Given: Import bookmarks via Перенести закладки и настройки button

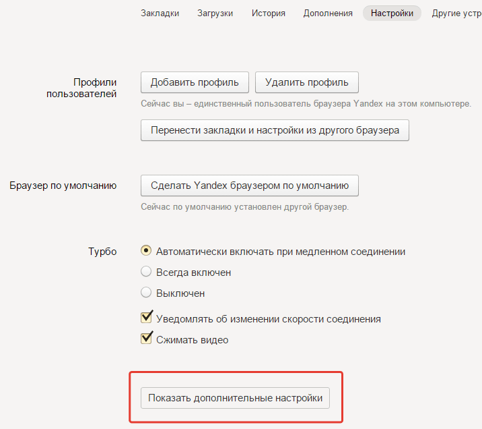Looking at the screenshot, I should pyautogui.click(x=275, y=130).
